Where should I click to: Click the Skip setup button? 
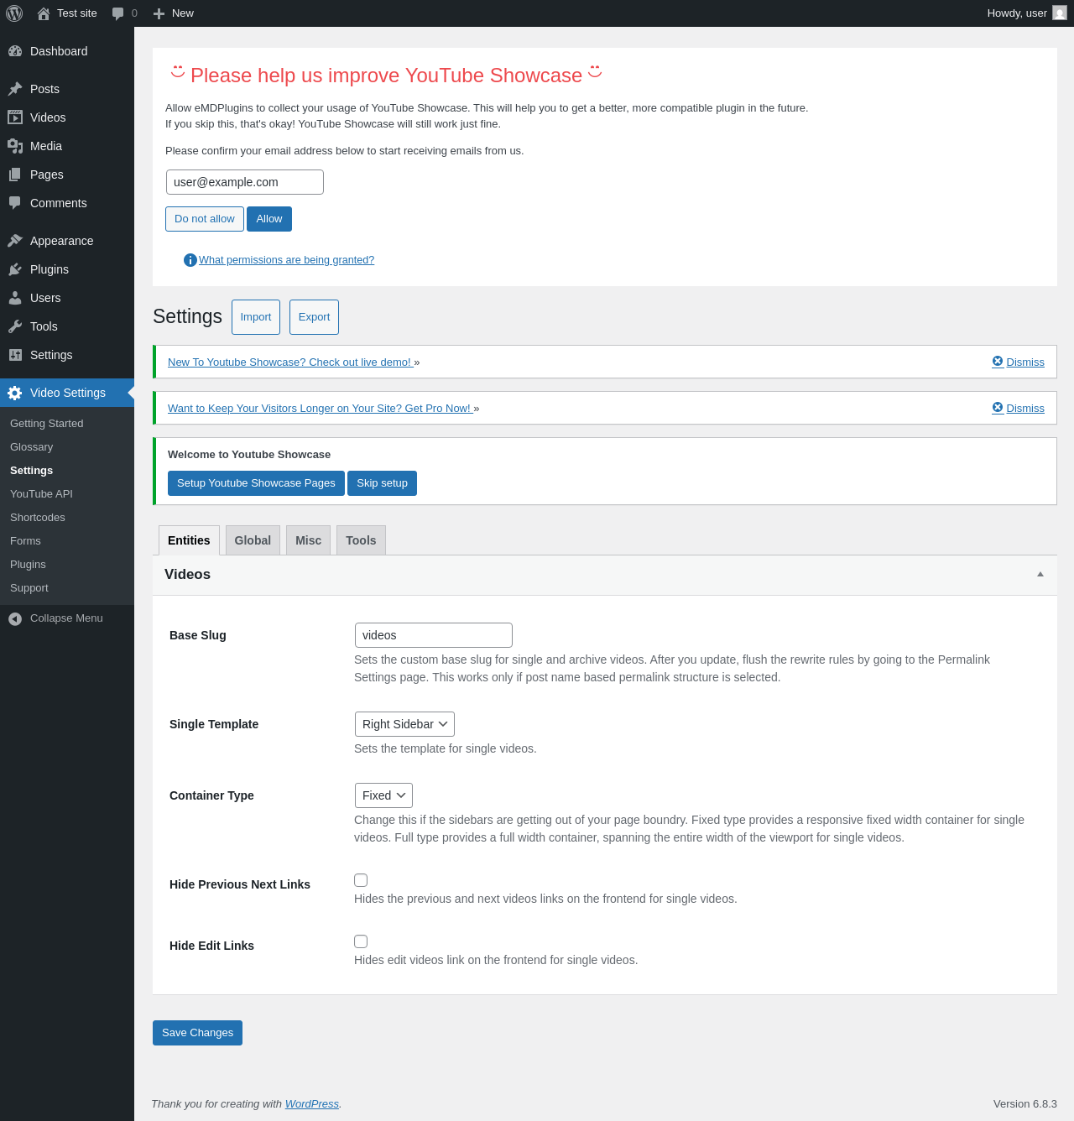point(382,483)
